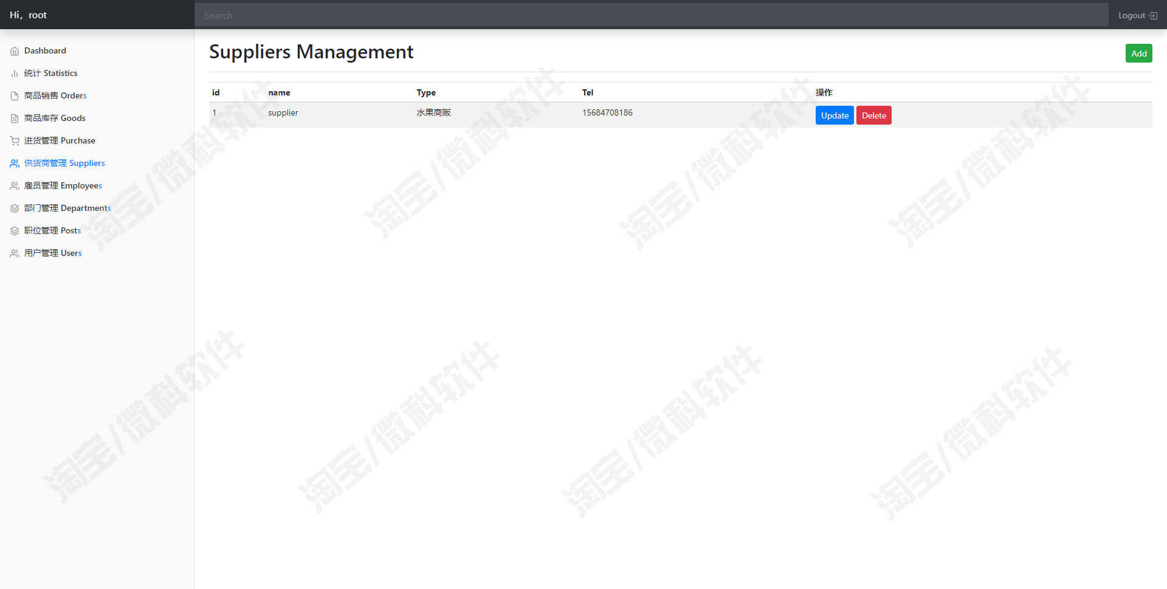The image size is (1167, 589).
Task: Click the 'supplier' name cell
Action: tap(283, 113)
